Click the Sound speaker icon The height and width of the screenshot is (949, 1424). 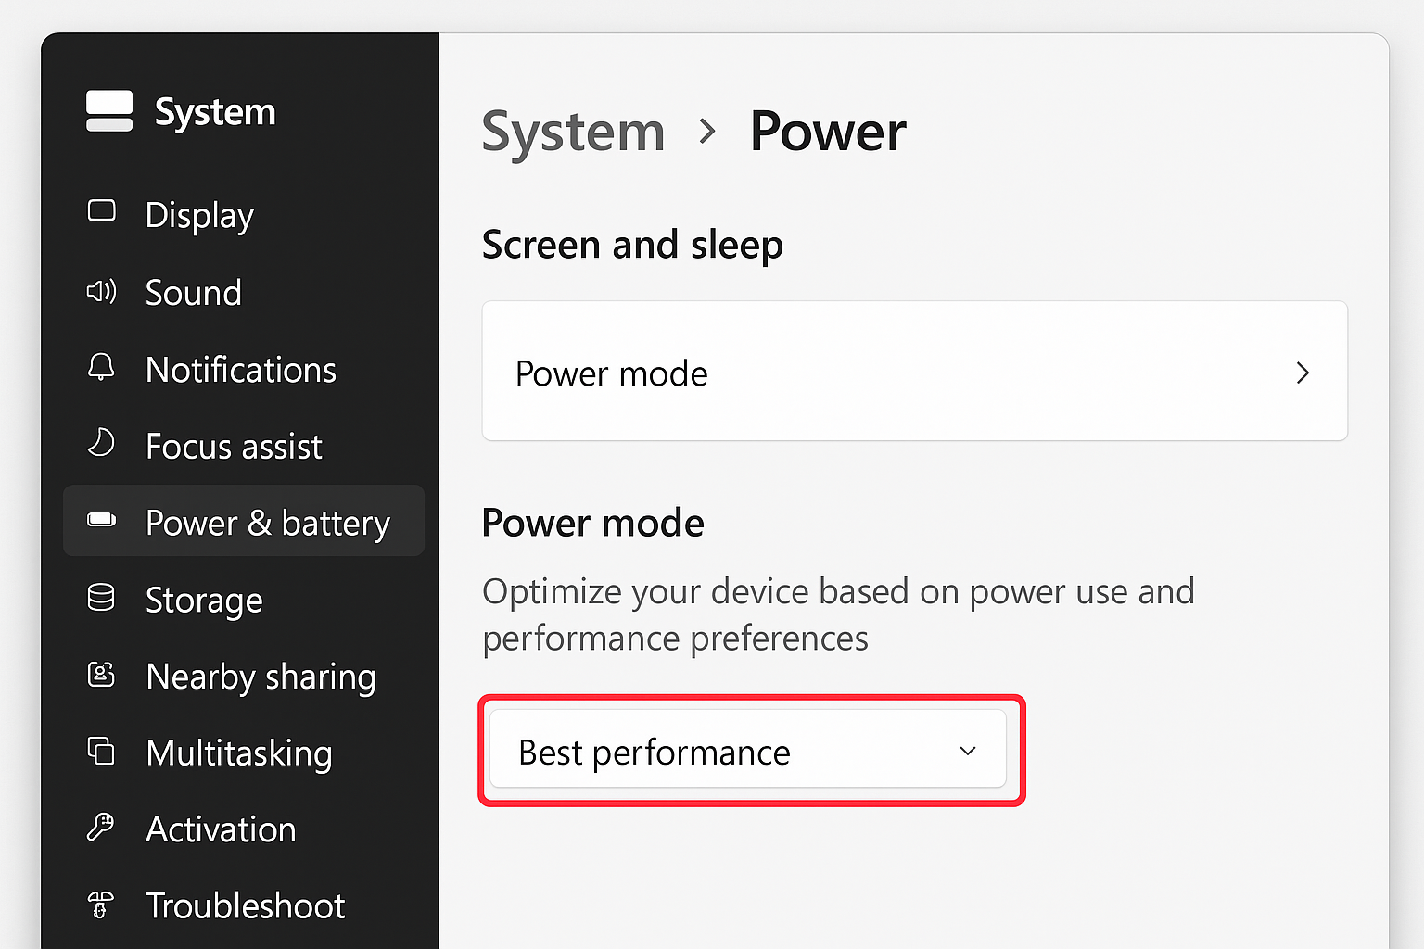click(x=100, y=291)
